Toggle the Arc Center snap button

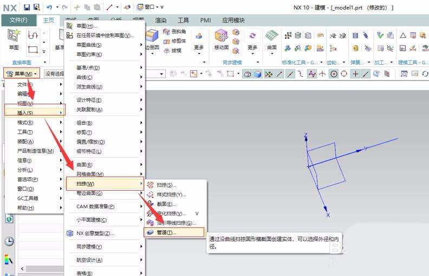point(334,74)
